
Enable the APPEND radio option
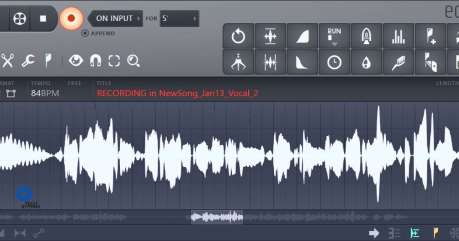(85, 33)
